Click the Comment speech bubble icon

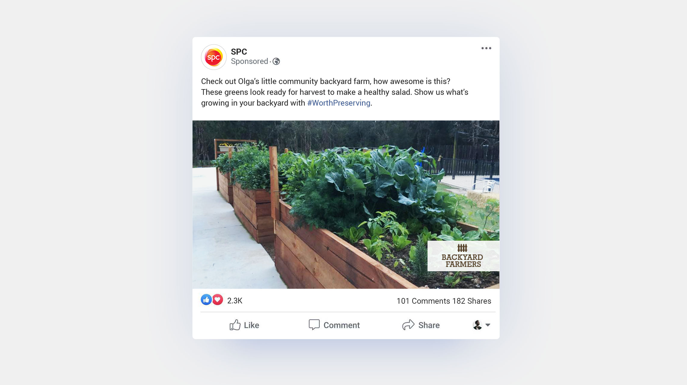[314, 325]
